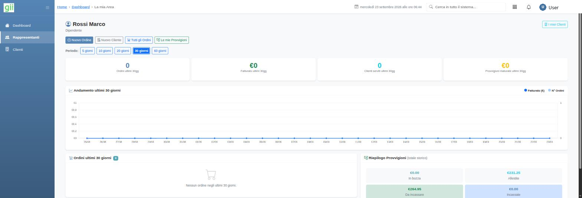View Tutti gli Ordini
This screenshot has height=198, width=582.
139,40
